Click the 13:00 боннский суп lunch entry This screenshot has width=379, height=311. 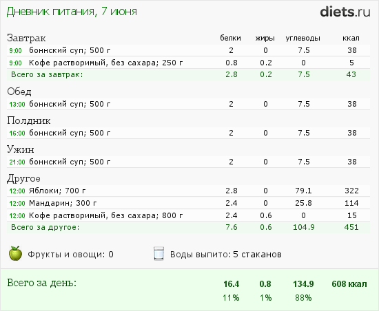pyautogui.click(x=188, y=104)
